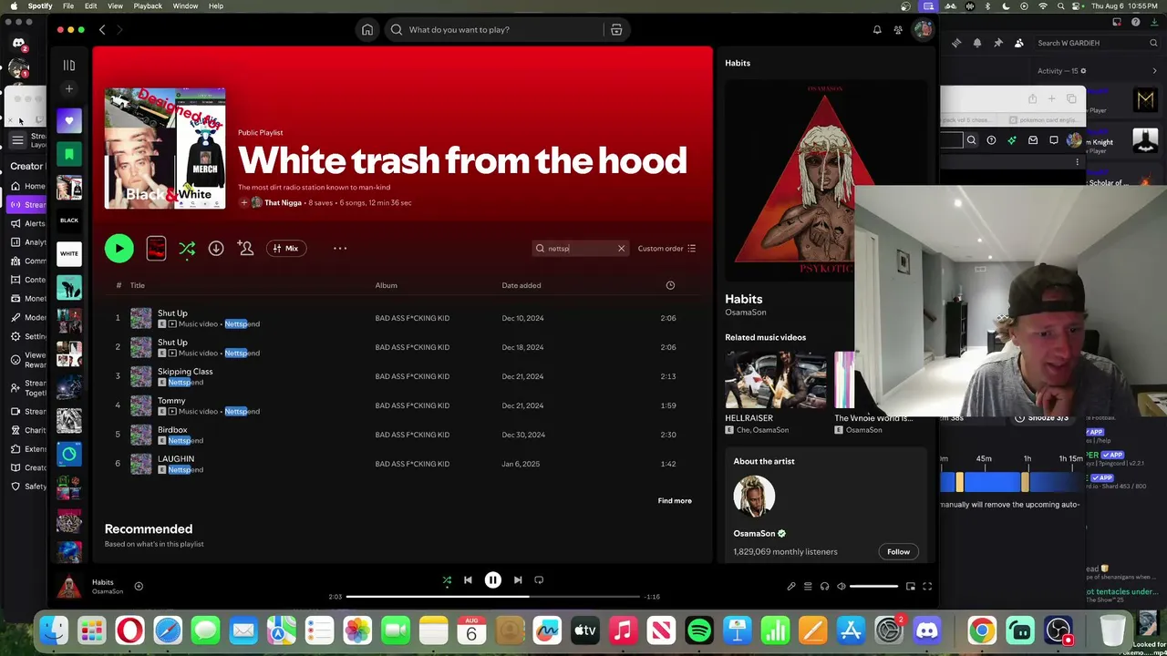Toggle shuffle in the player bar

tap(447, 579)
